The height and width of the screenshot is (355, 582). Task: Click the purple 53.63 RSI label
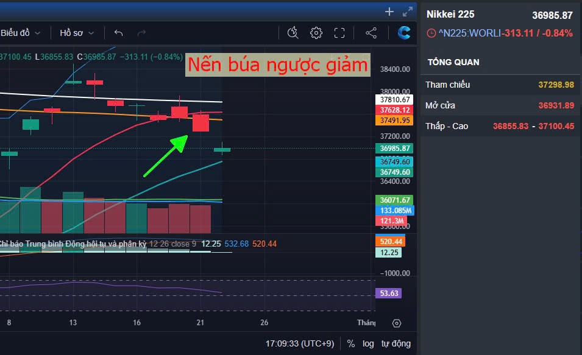tap(388, 293)
